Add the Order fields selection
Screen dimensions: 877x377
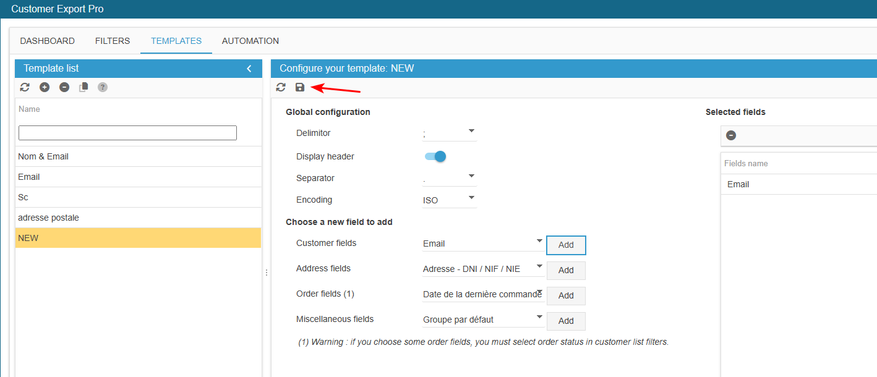[566, 295]
